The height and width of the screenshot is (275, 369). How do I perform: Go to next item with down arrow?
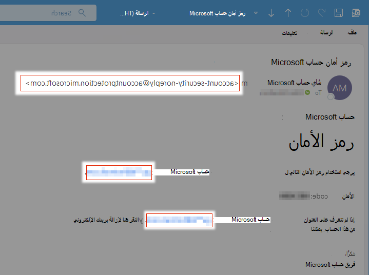[271, 13]
